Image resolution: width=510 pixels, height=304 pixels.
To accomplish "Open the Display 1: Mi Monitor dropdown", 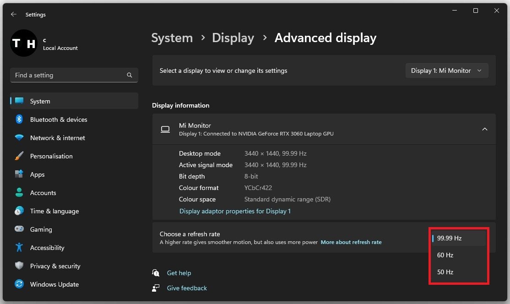I will (446, 71).
